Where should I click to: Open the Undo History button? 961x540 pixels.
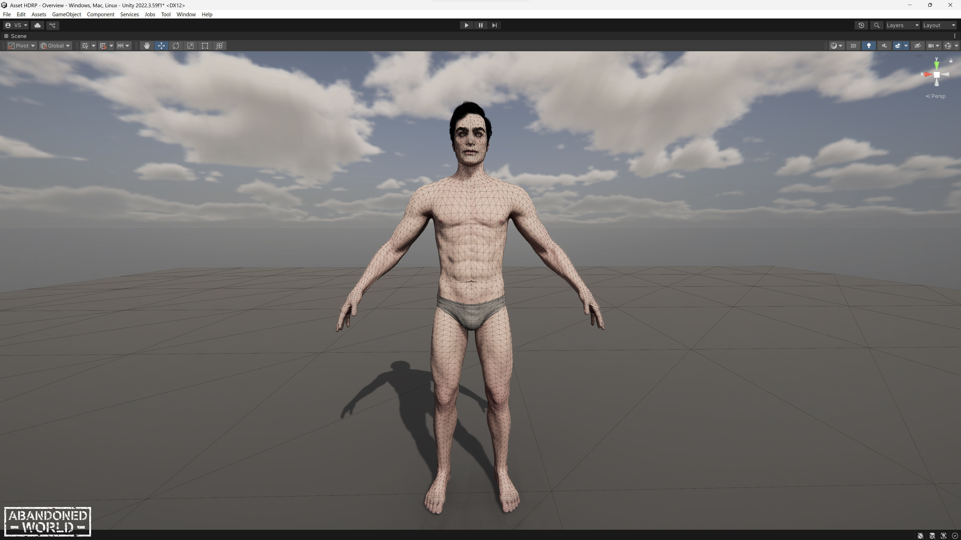pos(861,25)
